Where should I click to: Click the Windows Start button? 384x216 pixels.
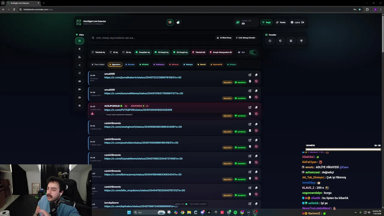pyautogui.click(x=129, y=212)
